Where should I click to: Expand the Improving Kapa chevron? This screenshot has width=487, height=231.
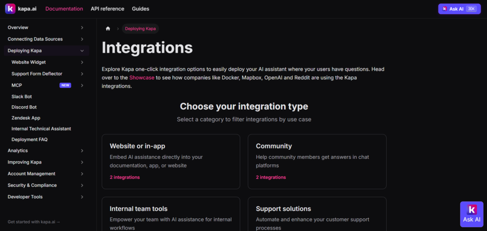(82, 162)
